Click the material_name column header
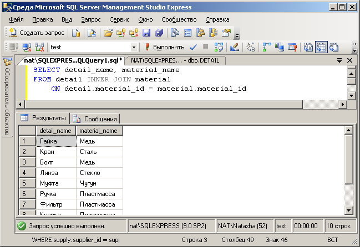Viewport: 360px width, 247px height. pos(99,131)
